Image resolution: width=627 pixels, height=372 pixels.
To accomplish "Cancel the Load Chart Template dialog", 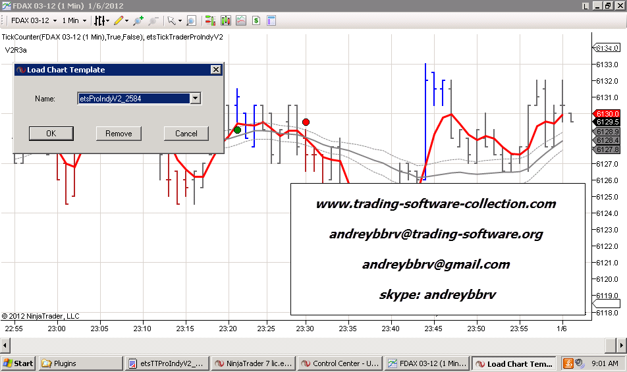I will click(x=186, y=134).
